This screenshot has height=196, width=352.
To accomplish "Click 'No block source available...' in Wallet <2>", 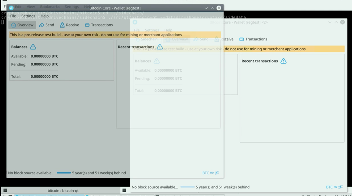I will tap(155, 187).
